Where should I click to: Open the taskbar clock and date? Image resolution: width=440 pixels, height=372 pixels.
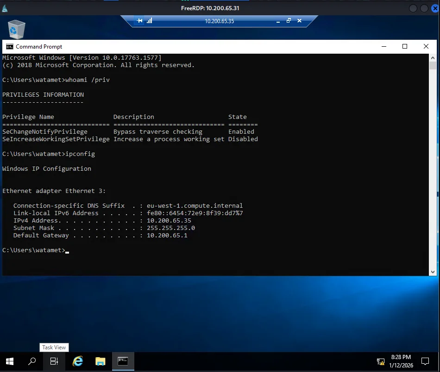[401, 361]
